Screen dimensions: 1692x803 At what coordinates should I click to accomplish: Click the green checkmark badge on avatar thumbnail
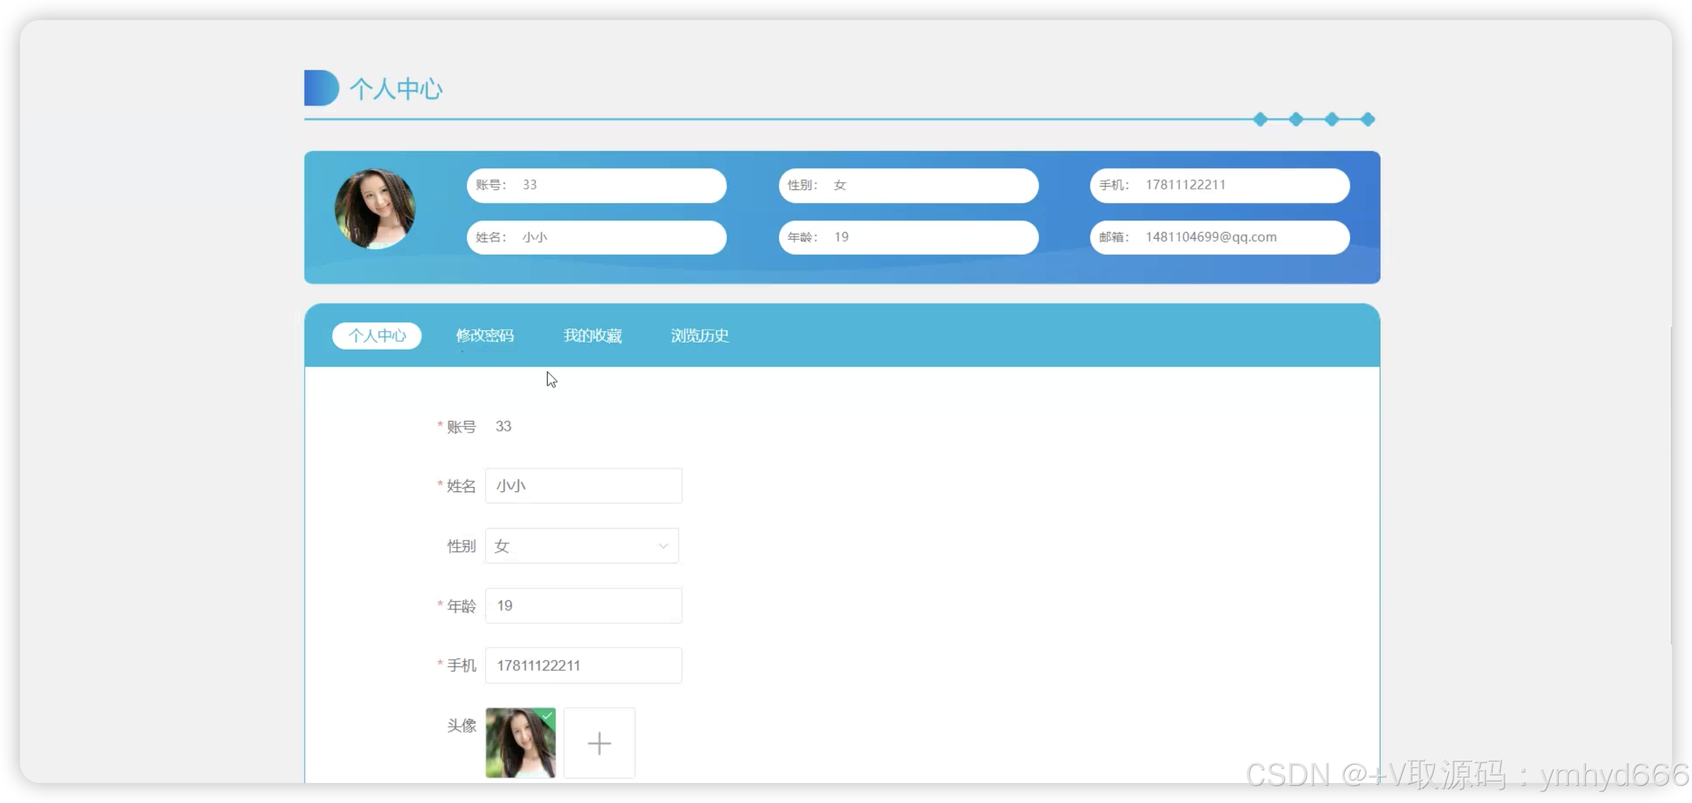(x=548, y=715)
